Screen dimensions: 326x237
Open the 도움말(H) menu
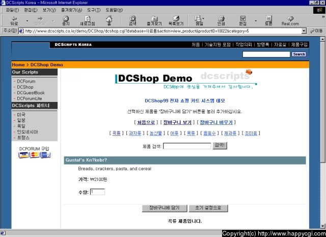(x=114, y=10)
